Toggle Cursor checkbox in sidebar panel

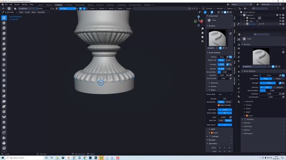tap(212, 132)
